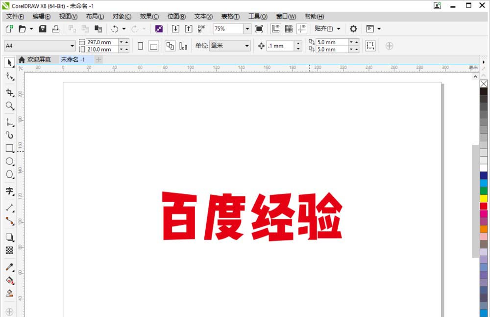Open Publish to PDF

point(201,28)
